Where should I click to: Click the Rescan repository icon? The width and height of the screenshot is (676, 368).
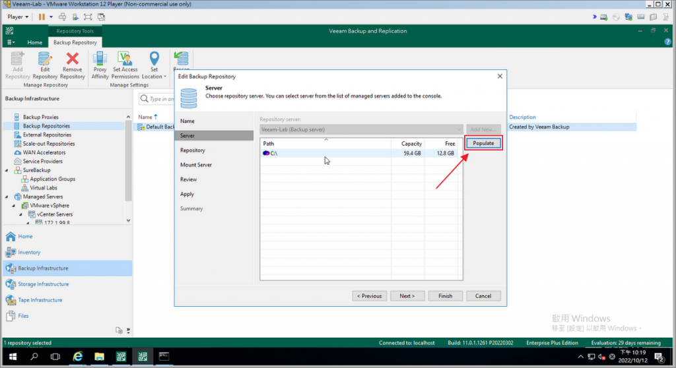pyautogui.click(x=182, y=60)
